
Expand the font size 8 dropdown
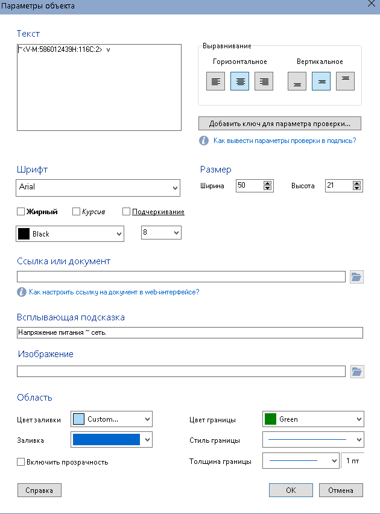160,233
